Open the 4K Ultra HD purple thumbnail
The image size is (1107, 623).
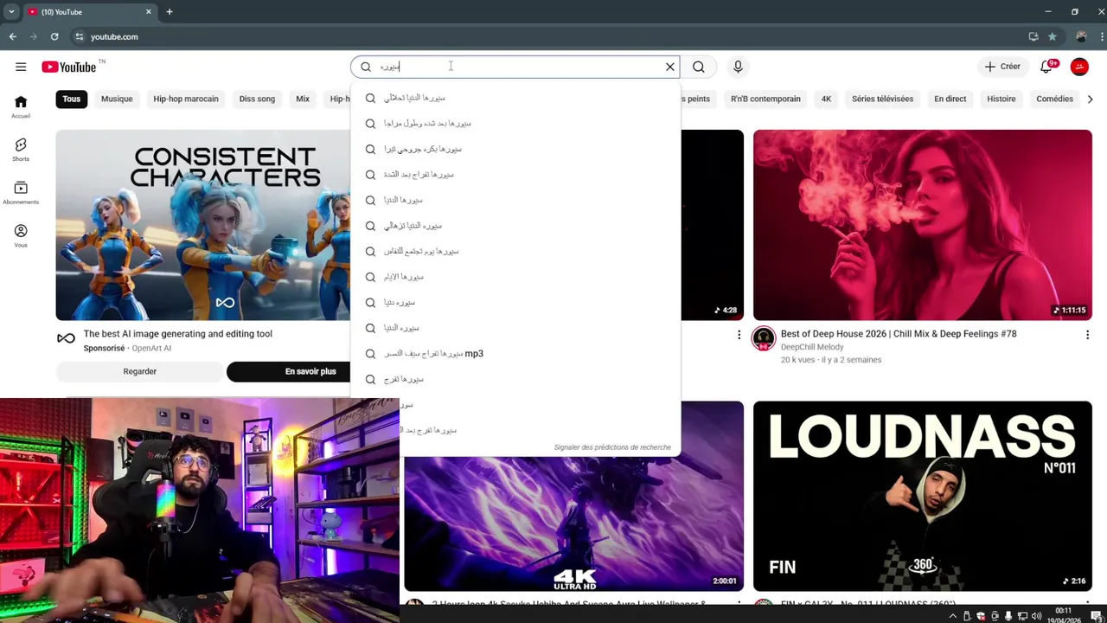(573, 523)
